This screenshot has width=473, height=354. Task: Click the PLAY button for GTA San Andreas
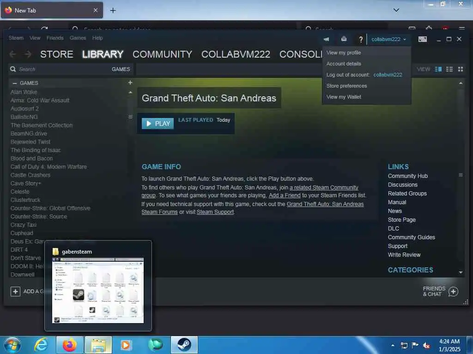158,124
